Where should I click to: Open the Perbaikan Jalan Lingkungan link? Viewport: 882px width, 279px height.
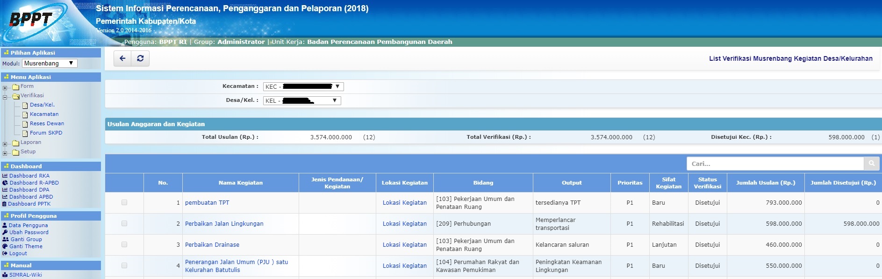coord(224,223)
